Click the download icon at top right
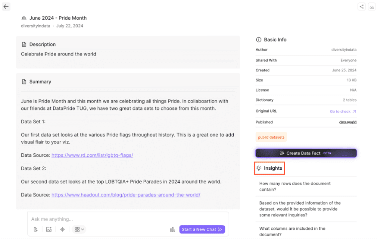Screen dimensions: 378x239 coord(372,6)
